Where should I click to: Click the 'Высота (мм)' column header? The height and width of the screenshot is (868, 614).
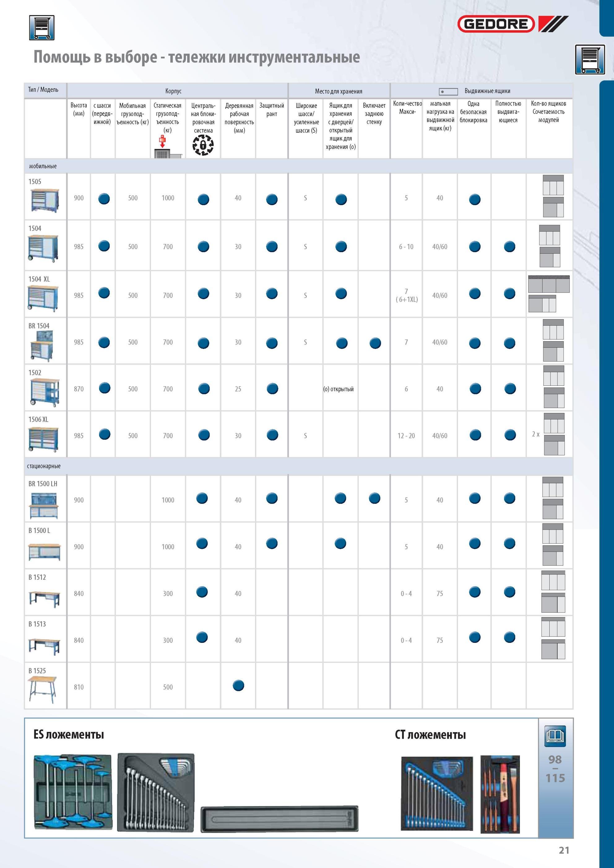coord(79,110)
